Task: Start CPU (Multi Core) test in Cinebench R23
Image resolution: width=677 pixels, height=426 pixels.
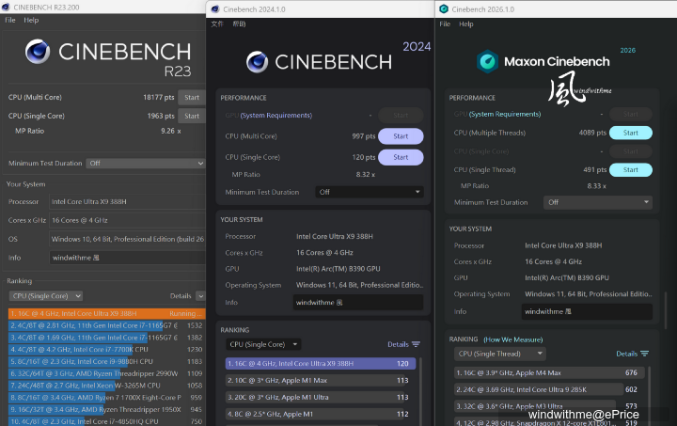Action: (x=192, y=98)
